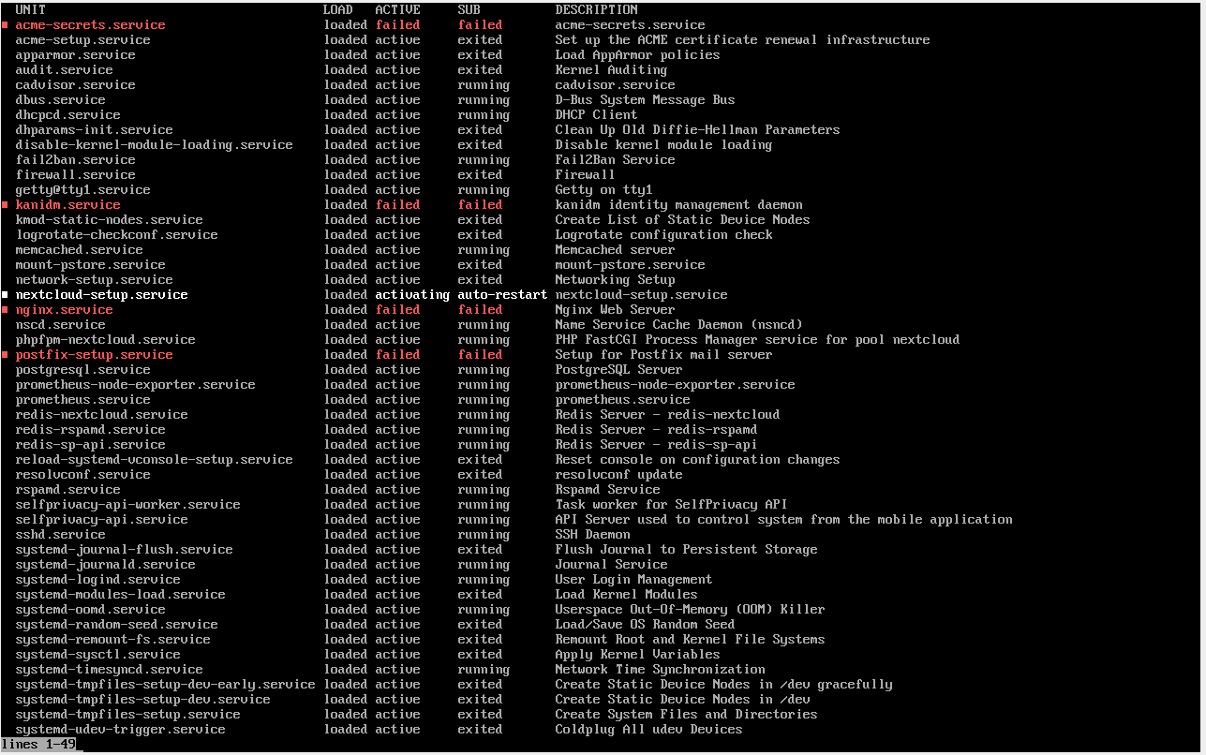Click the failed SUB state of nginx.service
This screenshot has width=1206, height=755.
coord(481,309)
